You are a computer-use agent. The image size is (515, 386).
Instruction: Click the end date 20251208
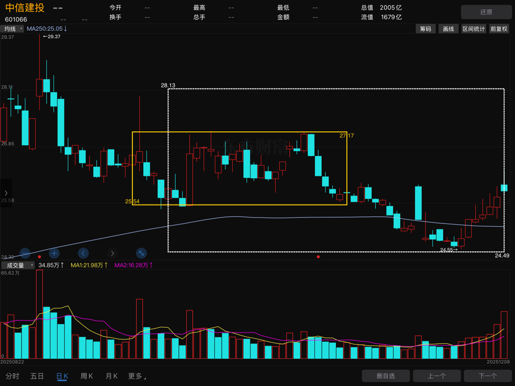(x=498, y=362)
